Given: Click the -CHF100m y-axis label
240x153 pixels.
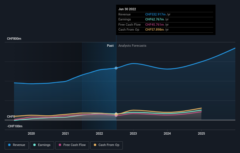Looking at the screenshot, I should click(x=15, y=126).
